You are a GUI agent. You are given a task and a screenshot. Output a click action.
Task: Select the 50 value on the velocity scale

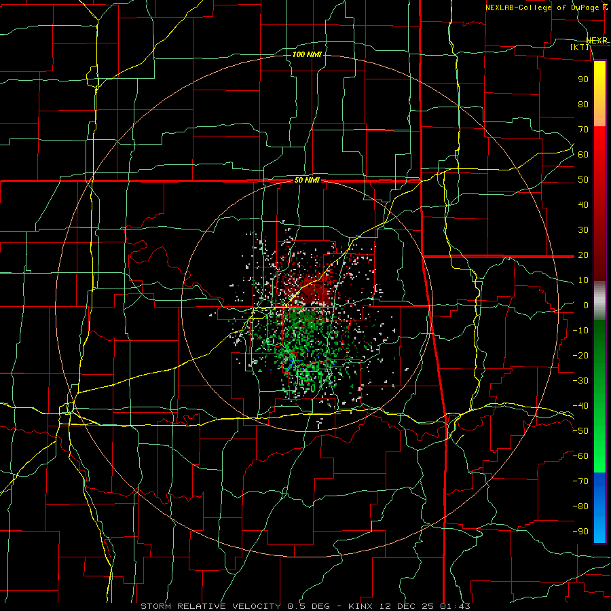click(x=583, y=180)
